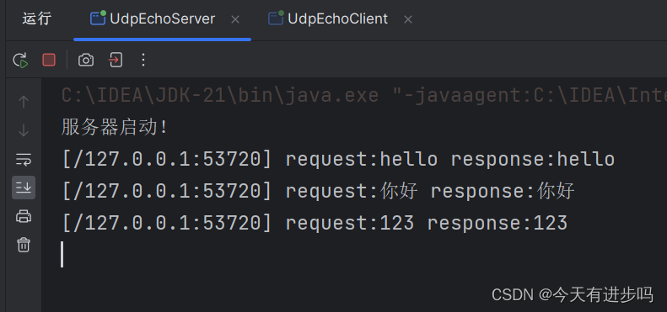
Task: Close the UdpEchoServer tab
Action: click(234, 19)
